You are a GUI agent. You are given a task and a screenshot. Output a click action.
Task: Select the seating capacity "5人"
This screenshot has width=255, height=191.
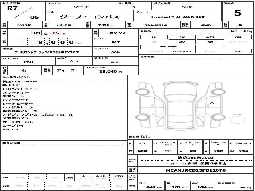tap(115, 62)
